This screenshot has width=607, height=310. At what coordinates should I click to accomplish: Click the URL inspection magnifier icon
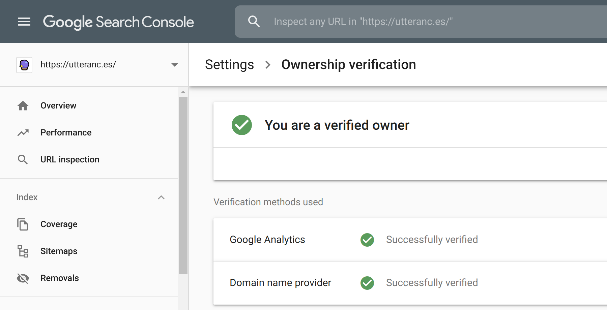(x=23, y=159)
